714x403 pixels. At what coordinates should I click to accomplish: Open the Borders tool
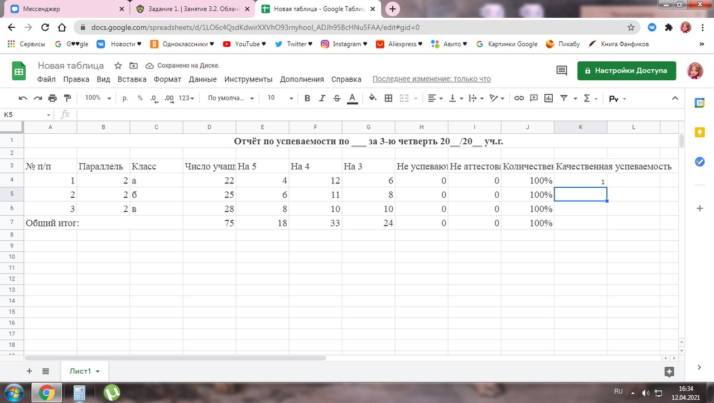click(x=389, y=98)
